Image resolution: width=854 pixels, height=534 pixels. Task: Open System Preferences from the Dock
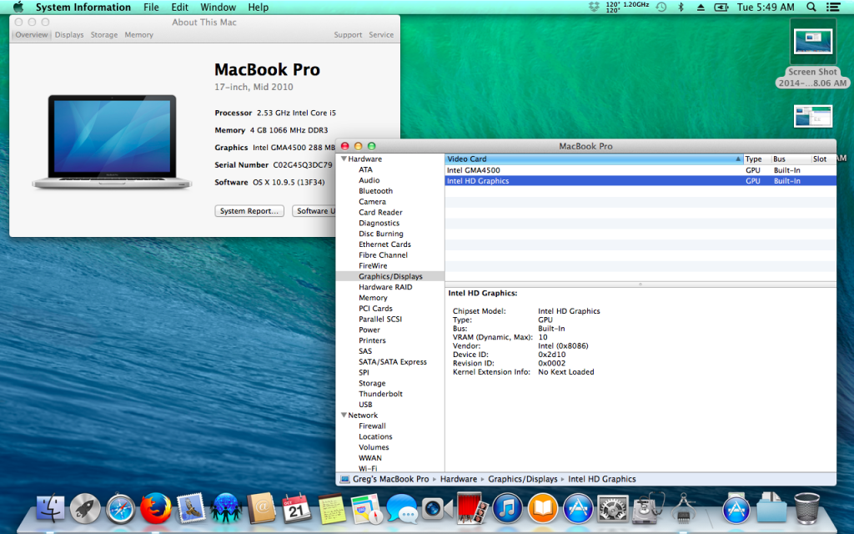tap(613, 509)
